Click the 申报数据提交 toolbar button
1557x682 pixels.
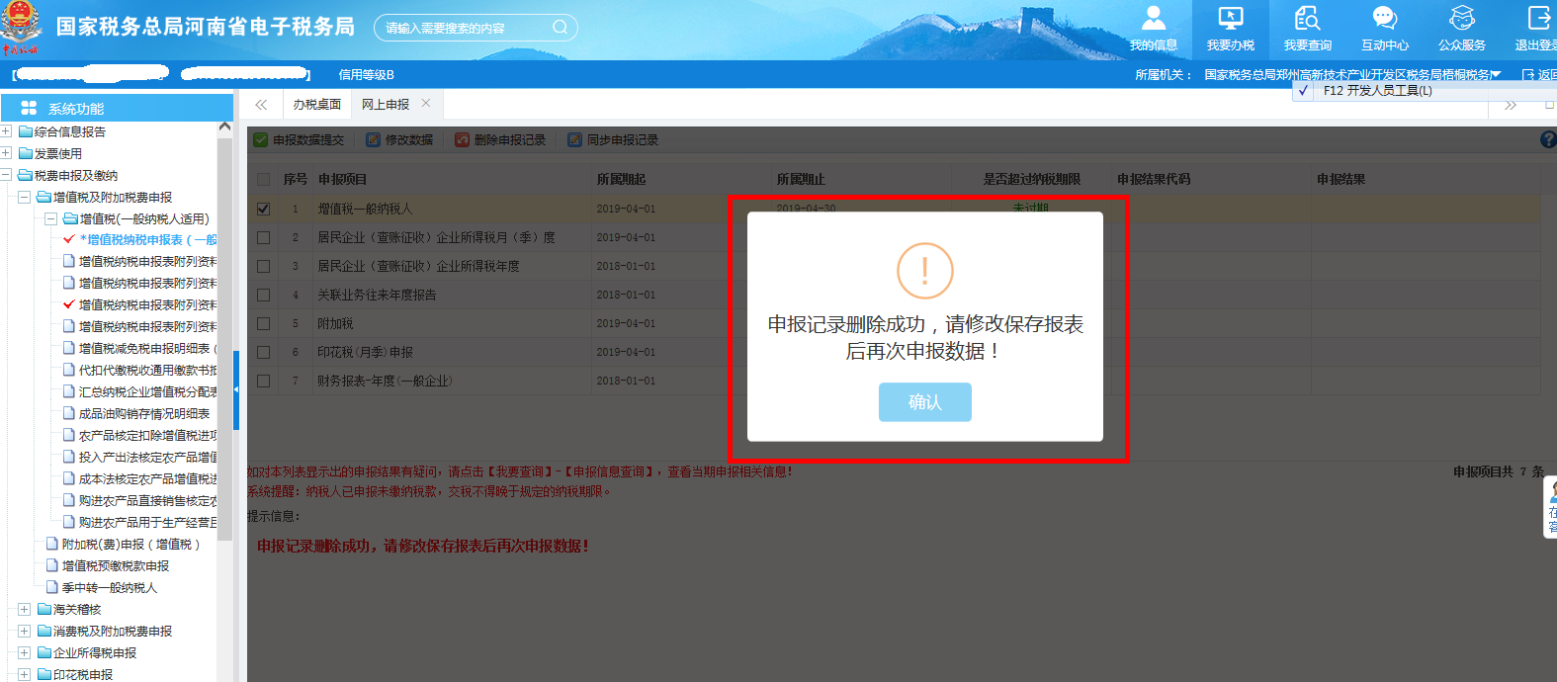pos(300,140)
